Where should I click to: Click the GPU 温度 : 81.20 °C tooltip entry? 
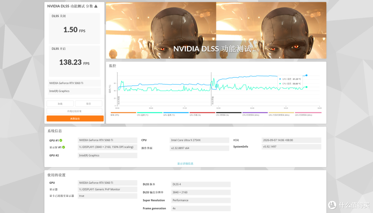coord(290,79)
